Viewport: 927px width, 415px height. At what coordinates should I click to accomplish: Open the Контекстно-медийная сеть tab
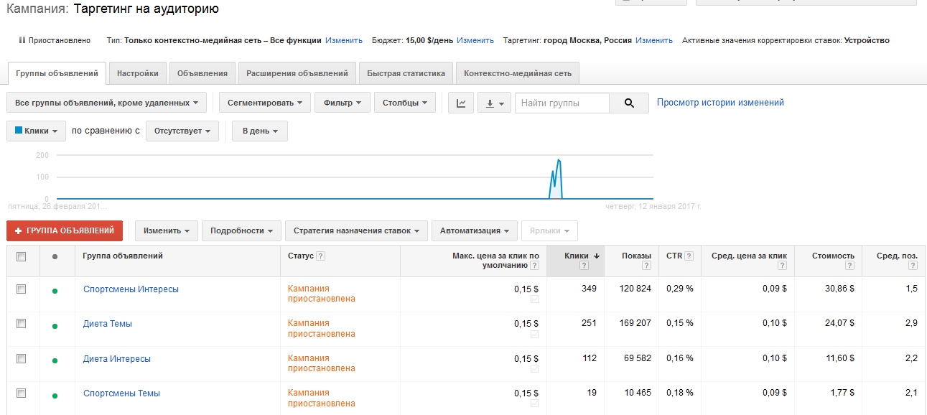[x=517, y=73]
